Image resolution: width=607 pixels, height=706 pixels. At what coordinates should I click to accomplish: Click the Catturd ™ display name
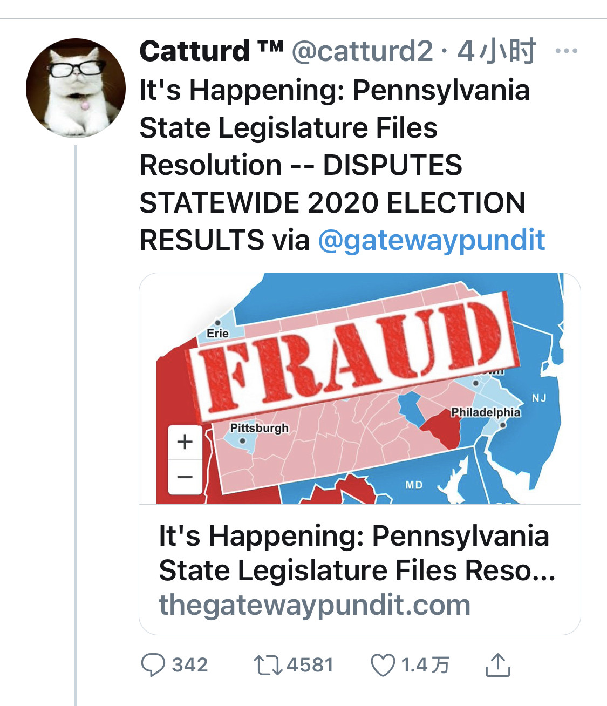(x=211, y=51)
